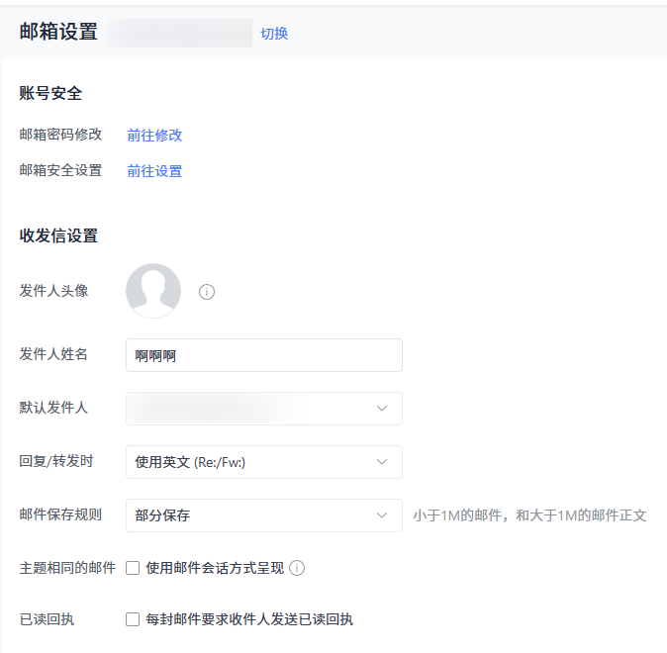Open the 回复/转发时 dropdown showing 使用英文
The height and width of the screenshot is (653, 667).
(x=264, y=462)
